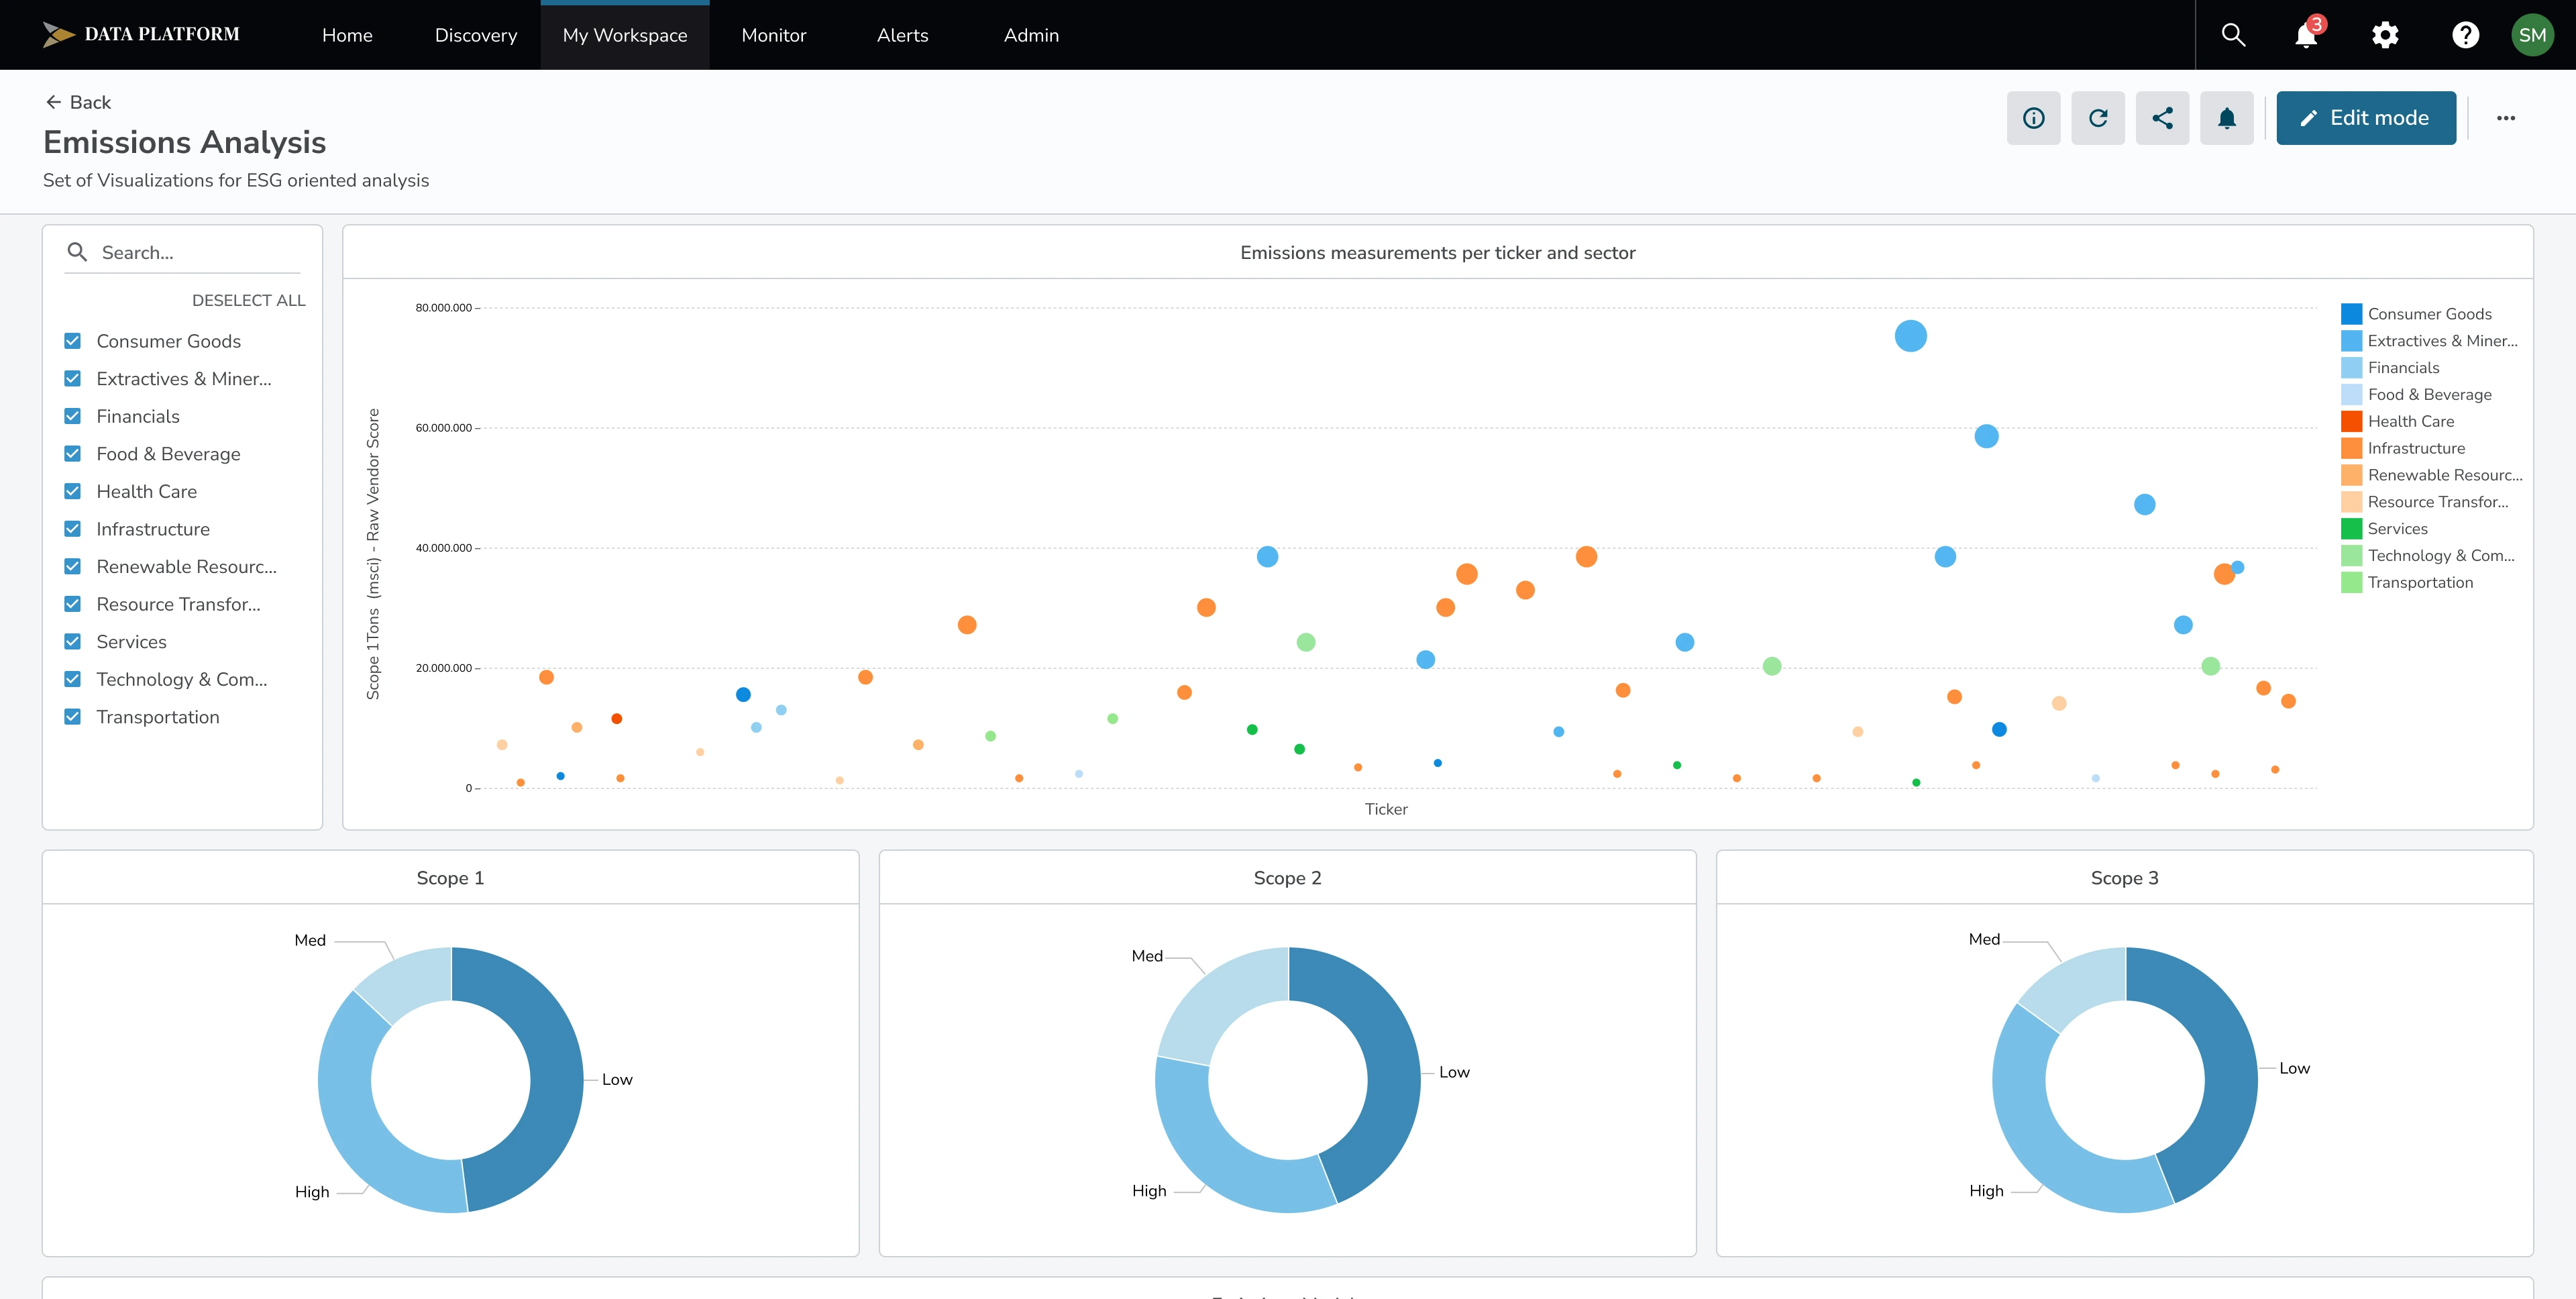Click Health Care legend color swatch

(x=2352, y=421)
